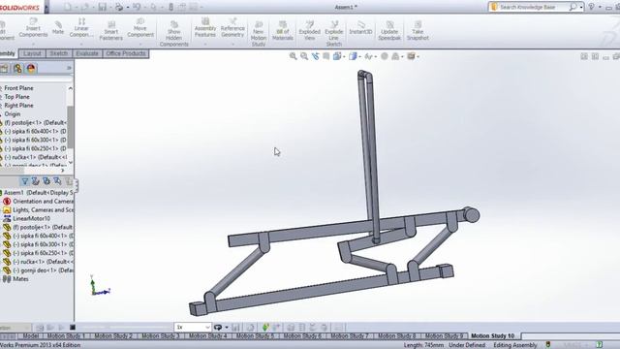Click Explode Line Sketch
620x349 pixels.
[x=334, y=34]
